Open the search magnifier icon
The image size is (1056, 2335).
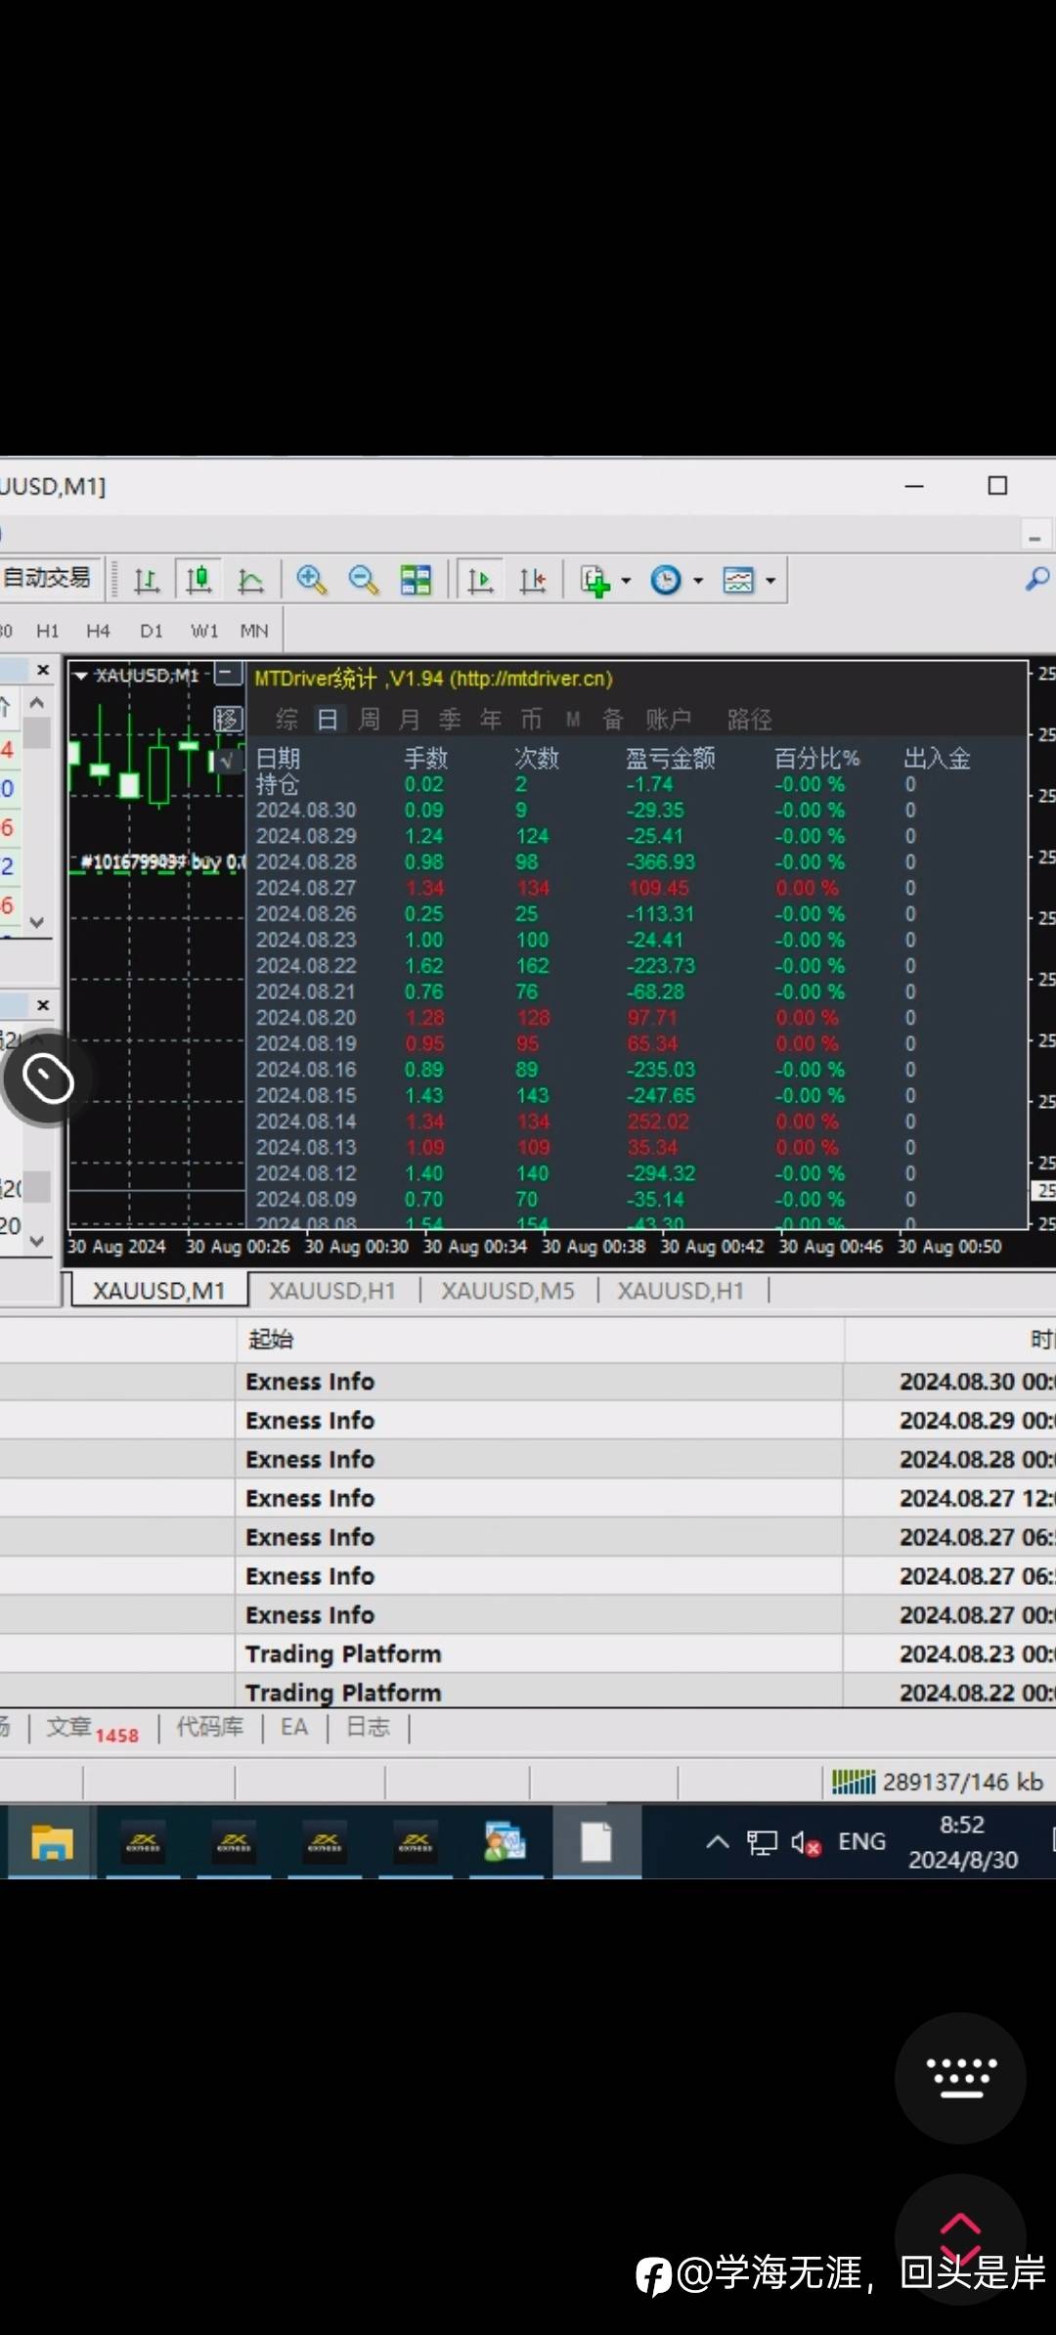click(1037, 579)
